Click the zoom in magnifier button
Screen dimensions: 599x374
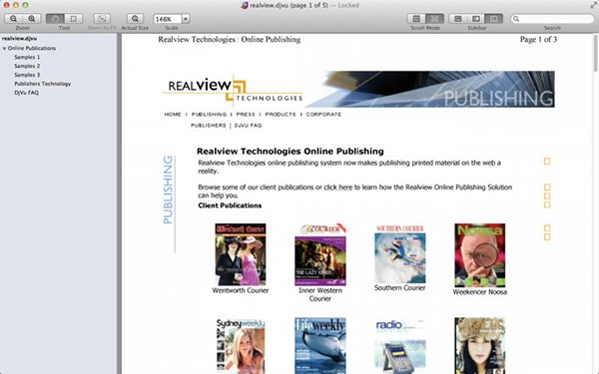coord(32,19)
